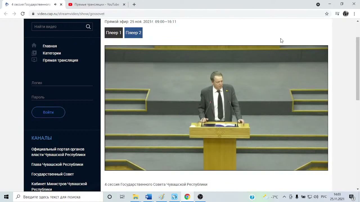Click the site lock icon in address bar

click(x=33, y=14)
